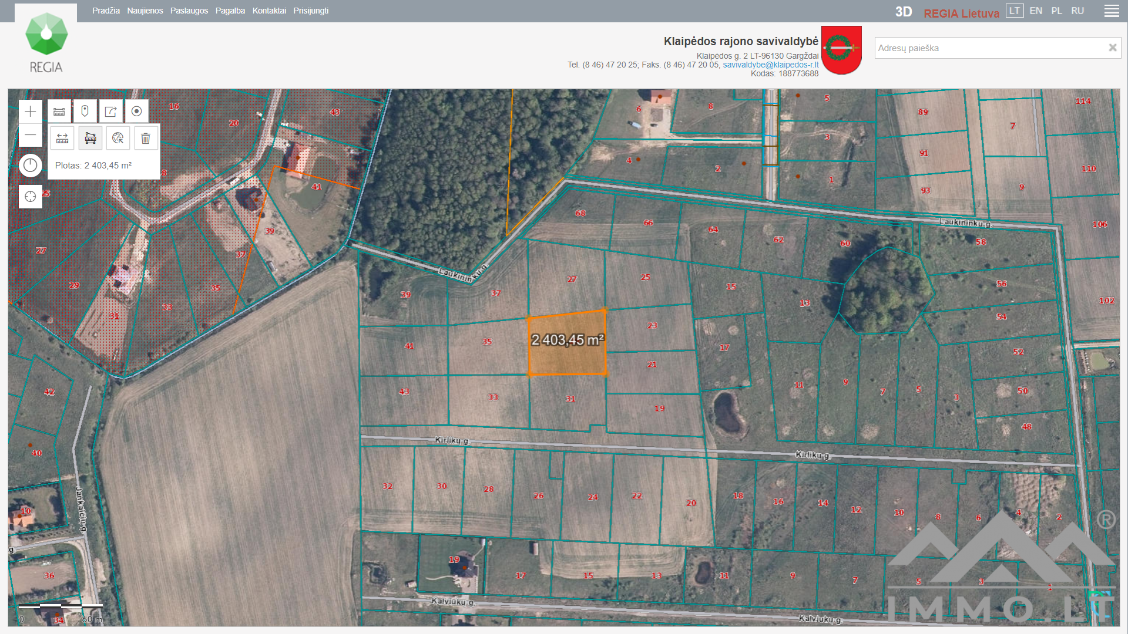Select parcel 89 in top right fields

[x=923, y=112]
